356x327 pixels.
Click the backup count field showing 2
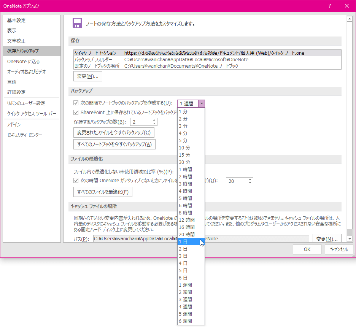141,122
